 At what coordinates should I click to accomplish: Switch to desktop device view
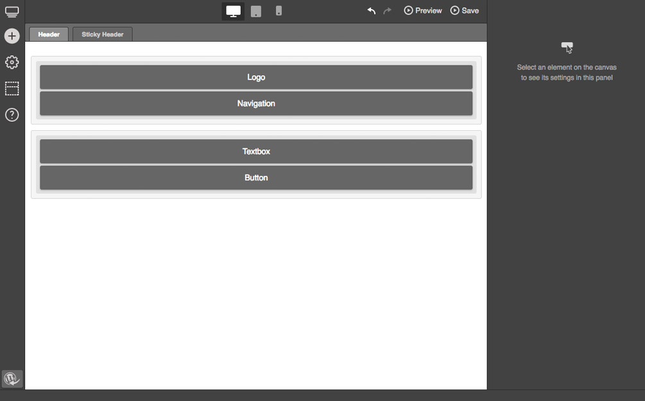(233, 11)
